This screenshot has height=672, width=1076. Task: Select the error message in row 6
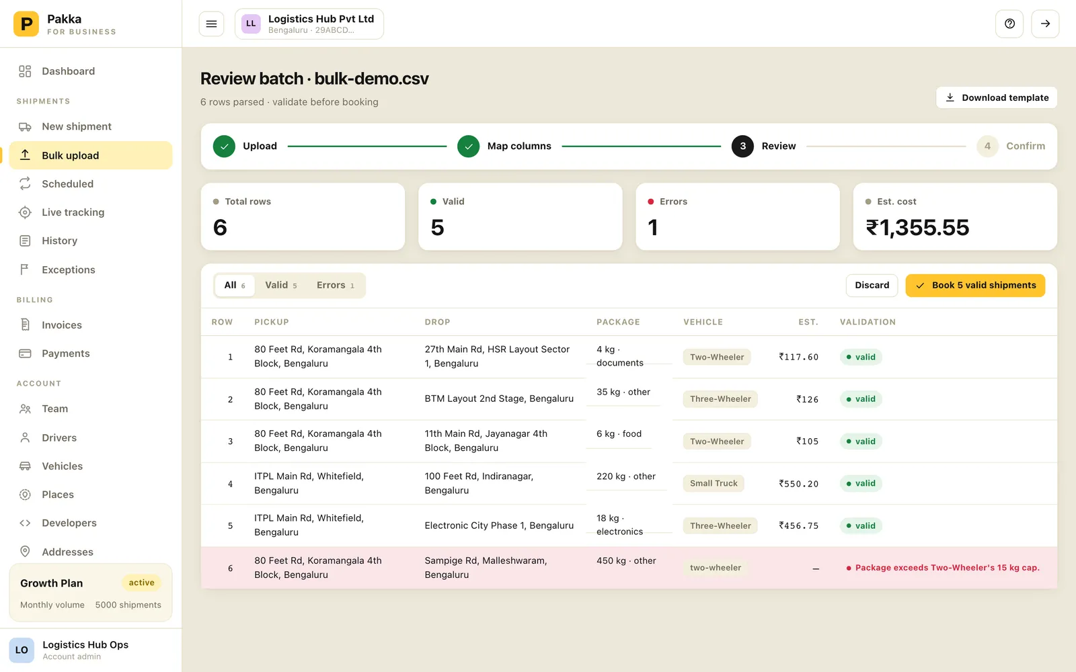[x=943, y=568]
